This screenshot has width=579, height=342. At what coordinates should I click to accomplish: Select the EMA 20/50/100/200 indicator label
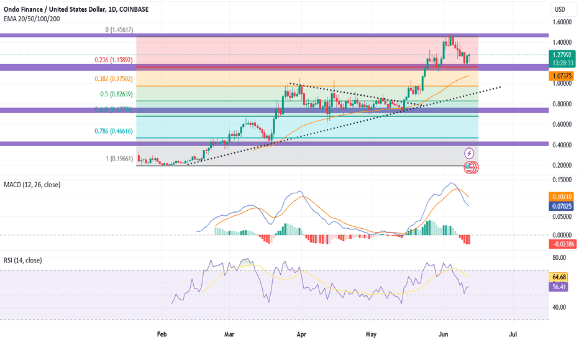(32, 19)
